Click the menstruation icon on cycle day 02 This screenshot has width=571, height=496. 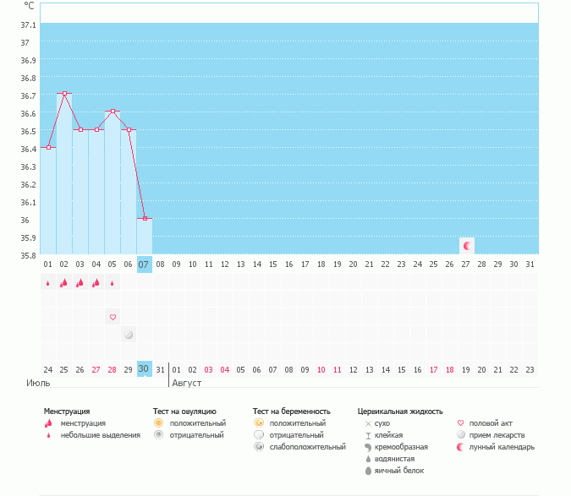pyautogui.click(x=63, y=283)
